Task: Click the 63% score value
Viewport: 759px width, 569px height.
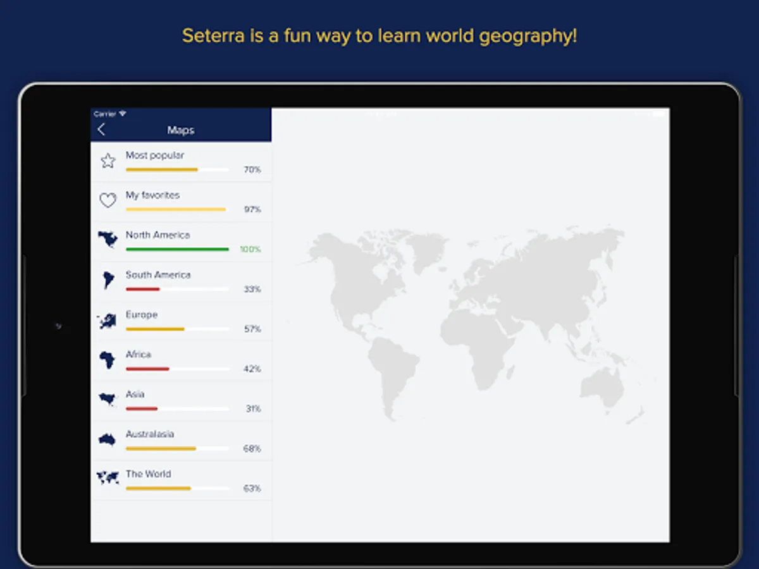Action: click(x=252, y=488)
